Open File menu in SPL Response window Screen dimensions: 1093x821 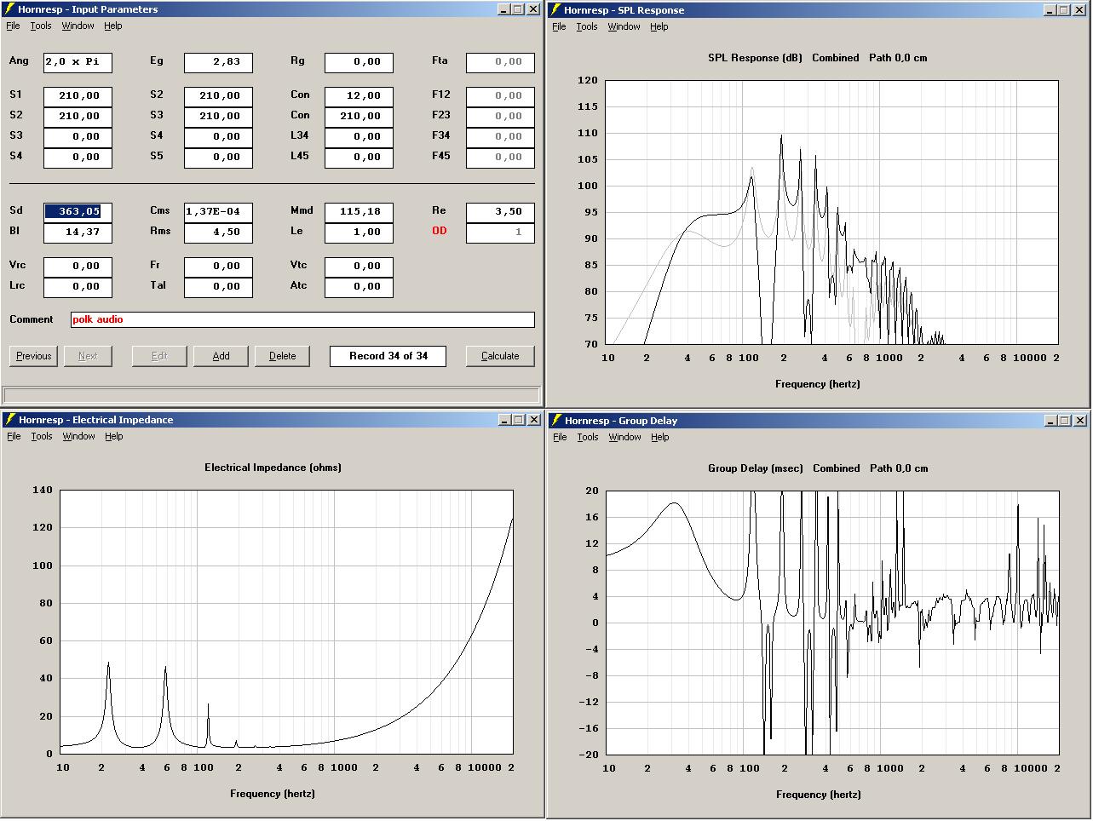[x=559, y=26]
